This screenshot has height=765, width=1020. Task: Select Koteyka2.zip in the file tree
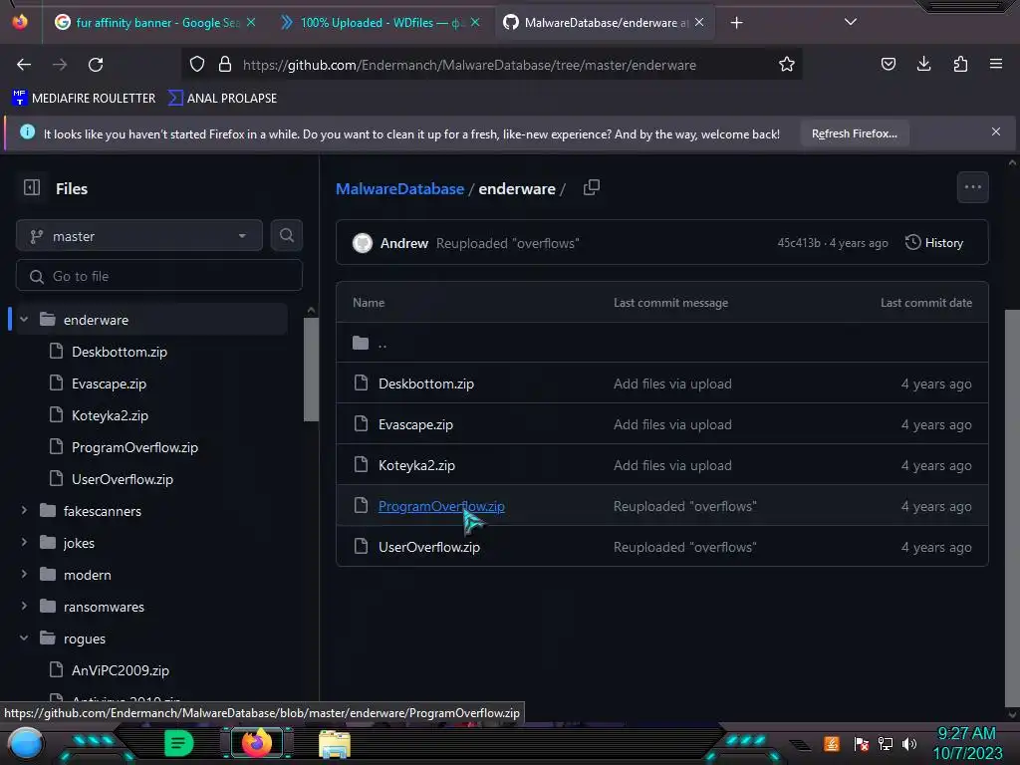coord(110,415)
